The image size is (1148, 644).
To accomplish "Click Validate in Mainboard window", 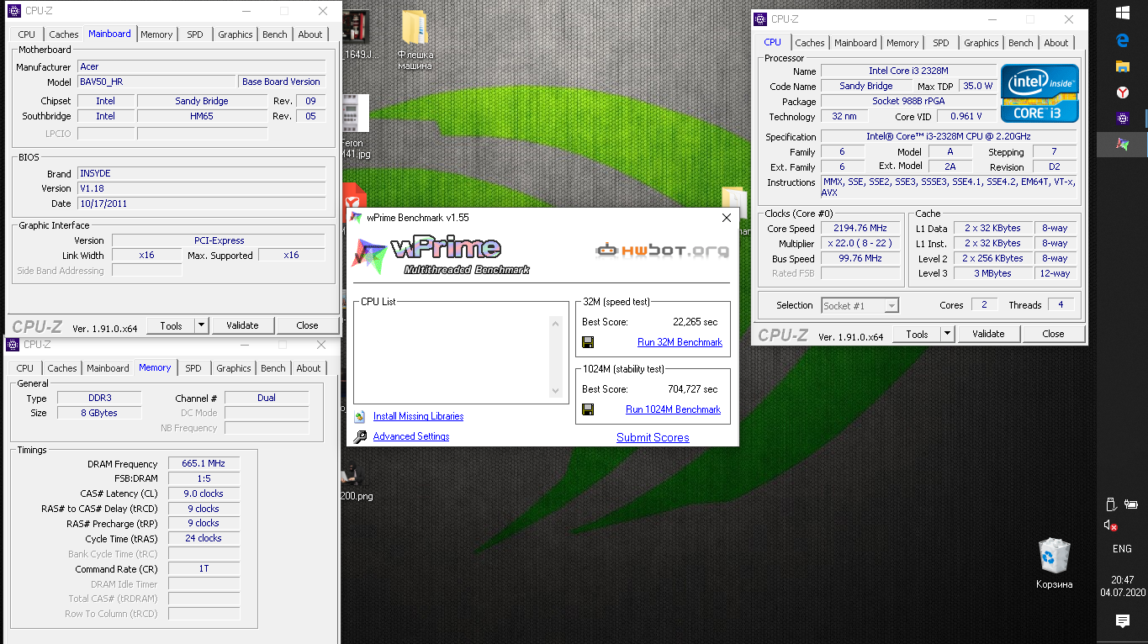I will pyautogui.click(x=242, y=325).
